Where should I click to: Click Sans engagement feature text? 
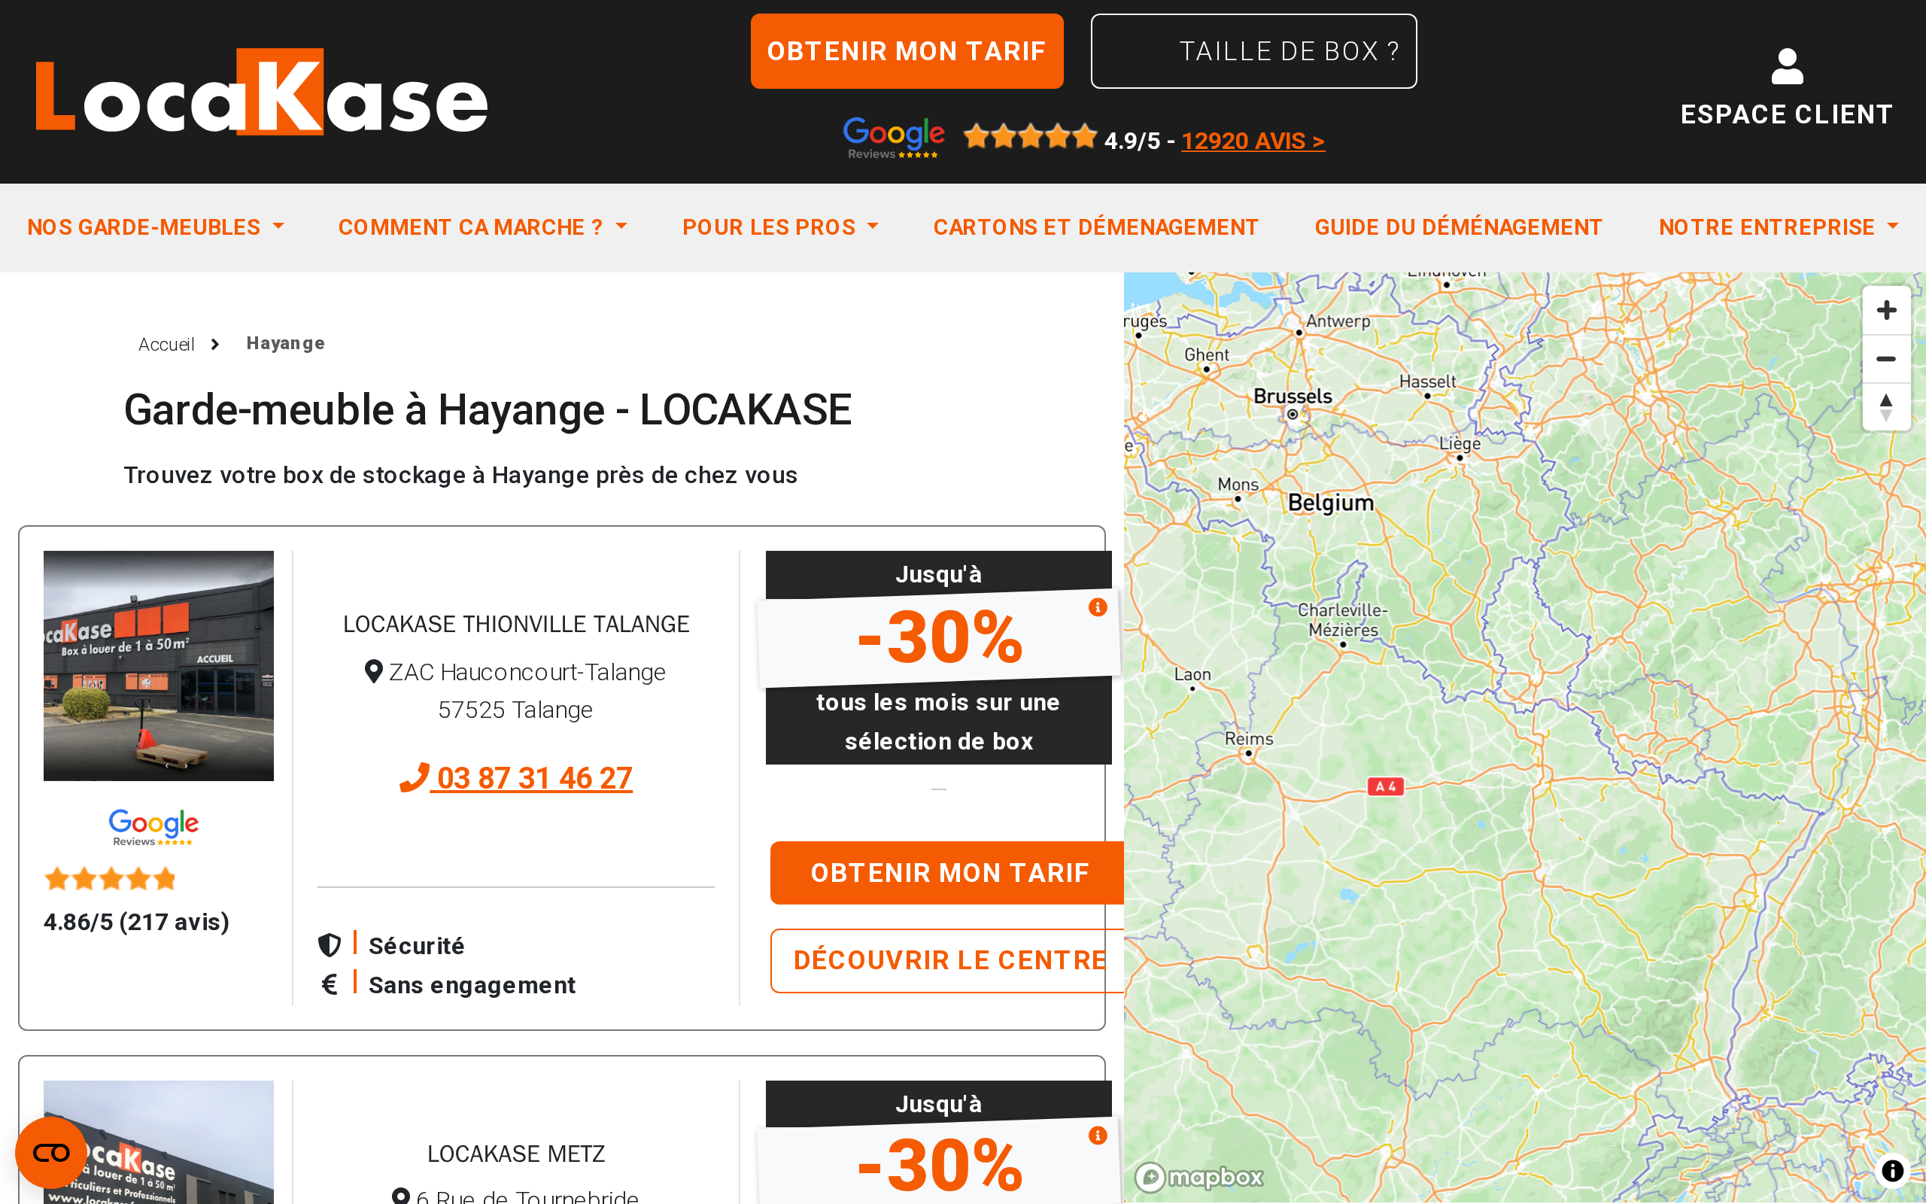tap(471, 985)
